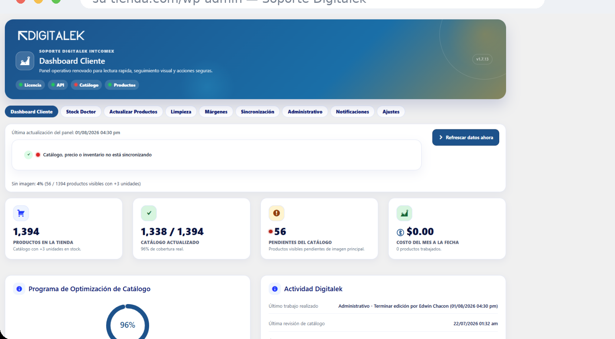Click the Productos status pill

click(x=122, y=85)
